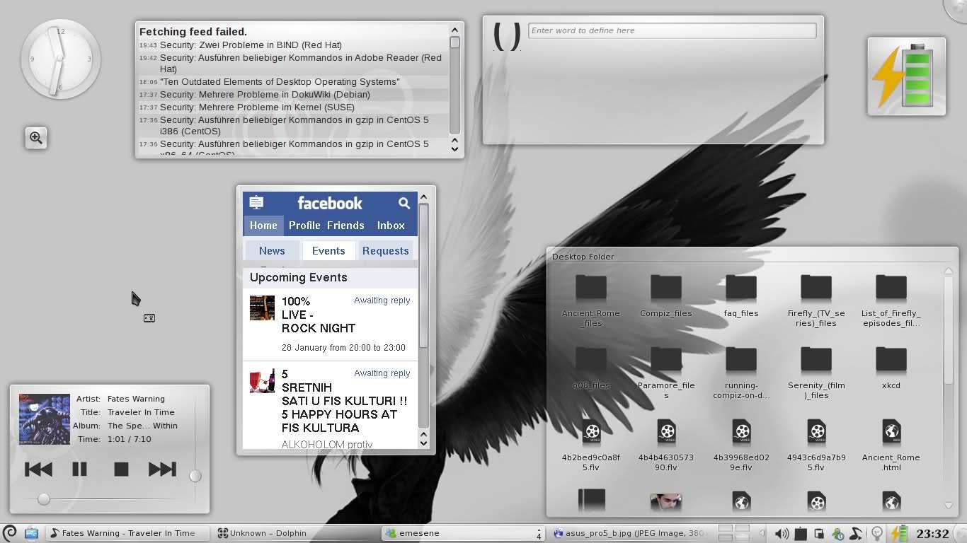Pause the Fates Warning track
This screenshot has width=967, height=543.
point(79,469)
